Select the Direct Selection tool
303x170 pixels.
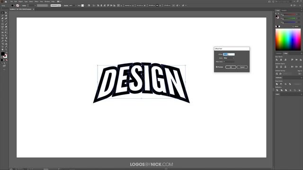point(6,13)
